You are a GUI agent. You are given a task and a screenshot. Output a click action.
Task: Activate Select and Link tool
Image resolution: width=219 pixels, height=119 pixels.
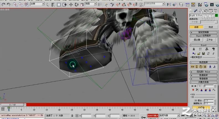(15, 5)
